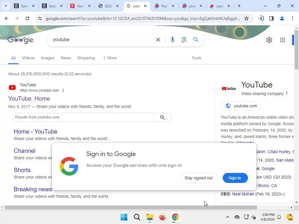Image resolution: width=299 pixels, height=224 pixels.
Task: Click the blue Sign in button
Action: pyautogui.click(x=235, y=178)
